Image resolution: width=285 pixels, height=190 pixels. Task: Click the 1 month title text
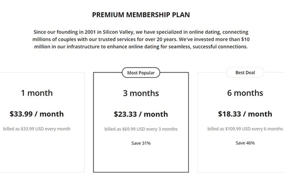(37, 93)
